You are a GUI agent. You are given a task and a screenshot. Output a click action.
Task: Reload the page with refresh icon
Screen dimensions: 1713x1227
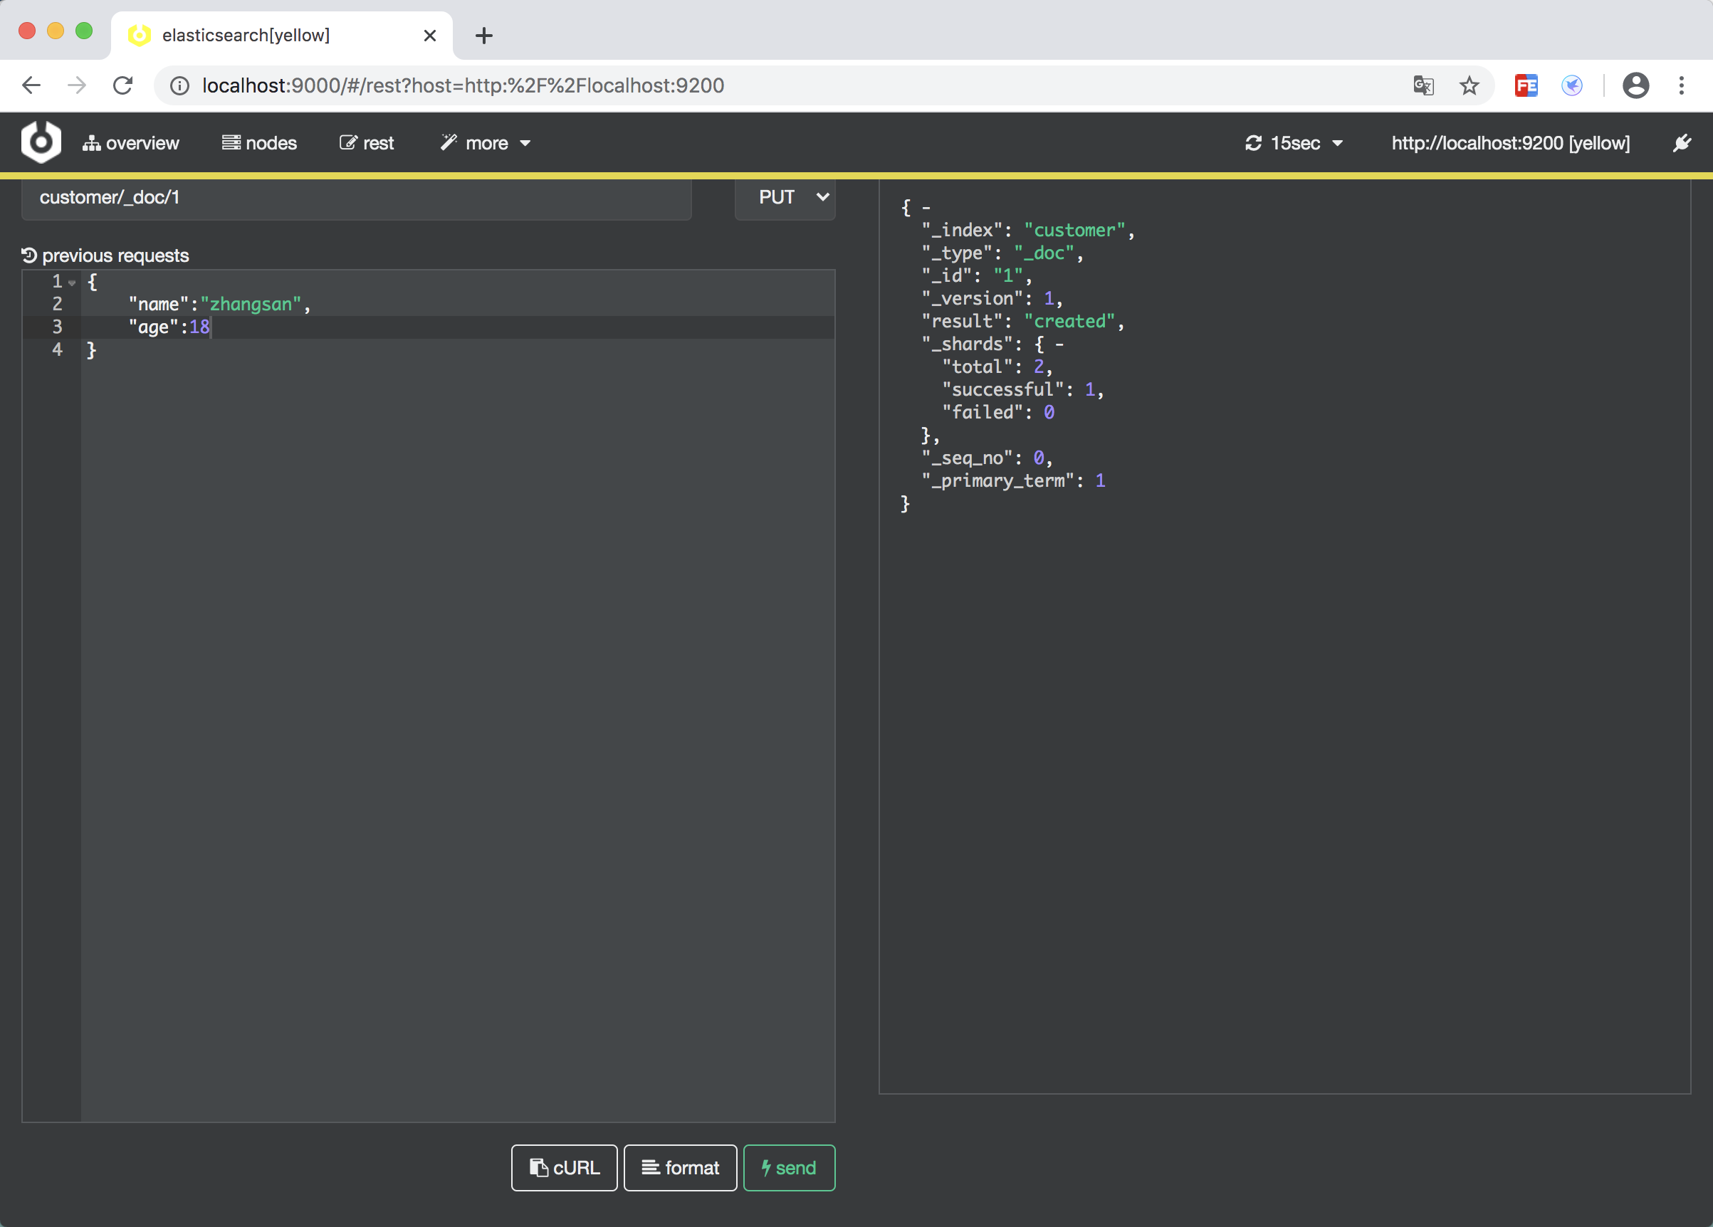coord(123,85)
